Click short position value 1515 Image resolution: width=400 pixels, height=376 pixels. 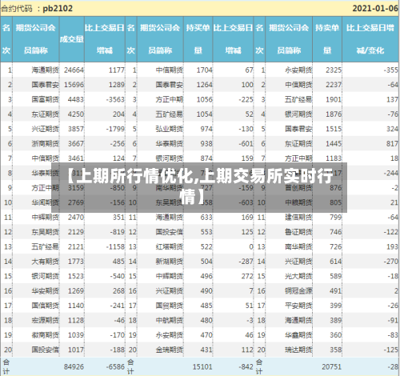click(x=334, y=129)
